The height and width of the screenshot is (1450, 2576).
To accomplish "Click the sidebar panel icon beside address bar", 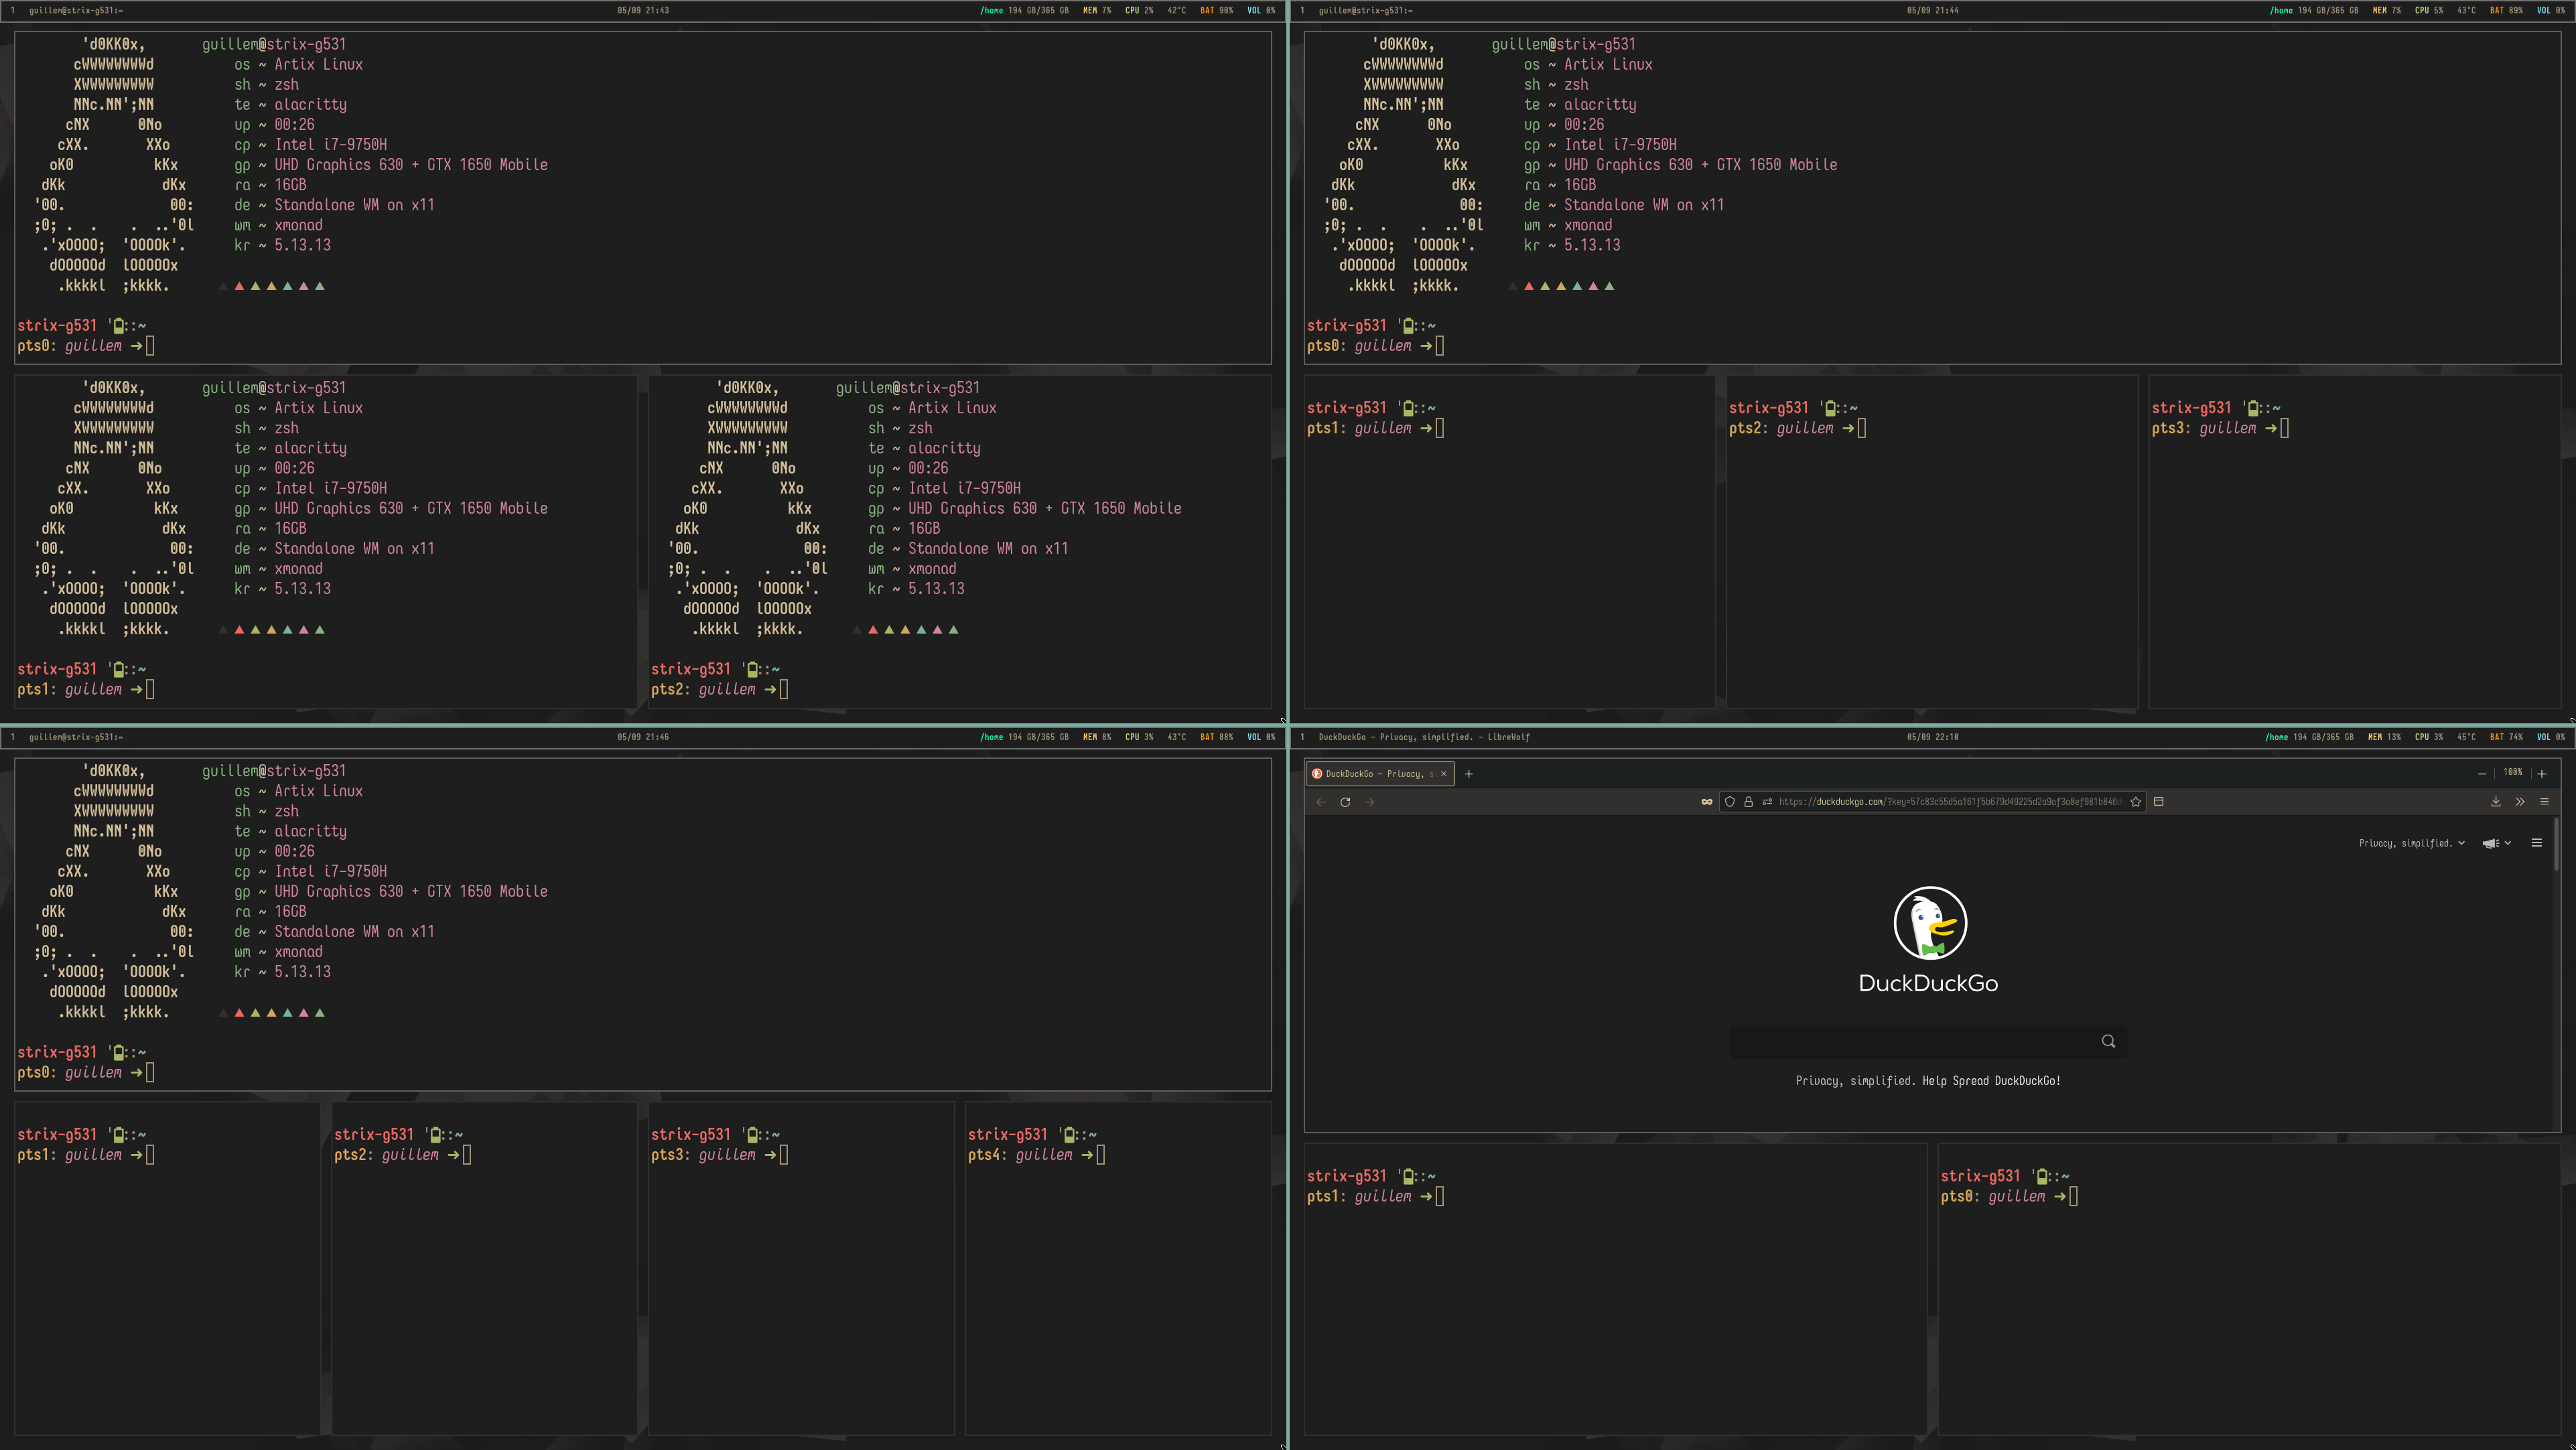I will [2159, 802].
